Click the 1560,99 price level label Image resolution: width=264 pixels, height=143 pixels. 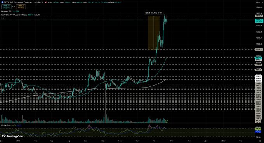point(259,16)
